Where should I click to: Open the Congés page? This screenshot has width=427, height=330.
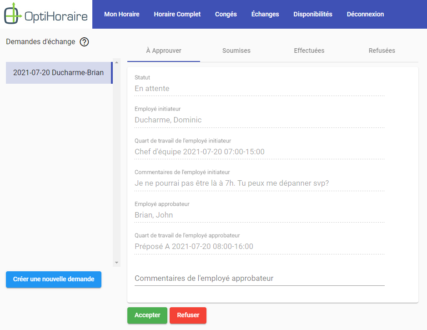click(226, 14)
